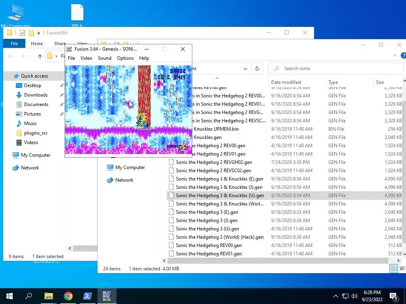Open notification center in taskbar
The width and height of the screenshot is (406, 304).
coord(394,296)
